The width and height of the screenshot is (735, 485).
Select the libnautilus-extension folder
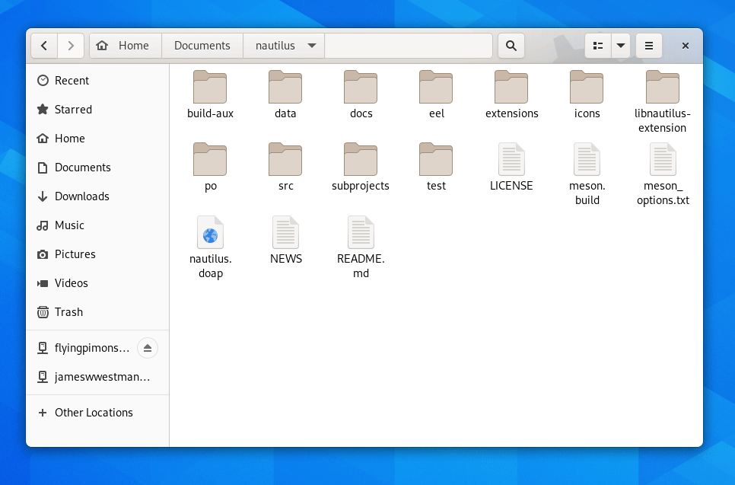click(663, 102)
